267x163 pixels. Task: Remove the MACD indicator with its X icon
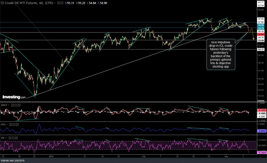click(x=19, y=105)
